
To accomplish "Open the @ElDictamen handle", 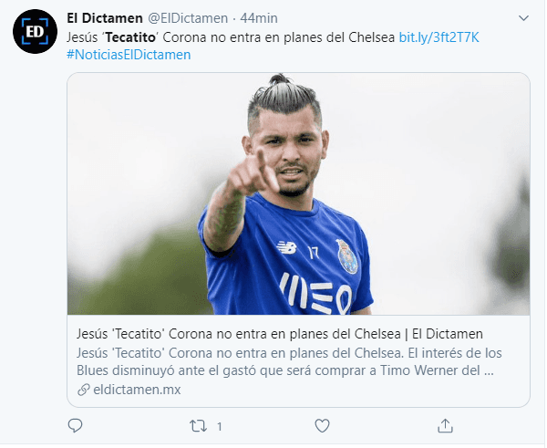I will pyautogui.click(x=188, y=18).
